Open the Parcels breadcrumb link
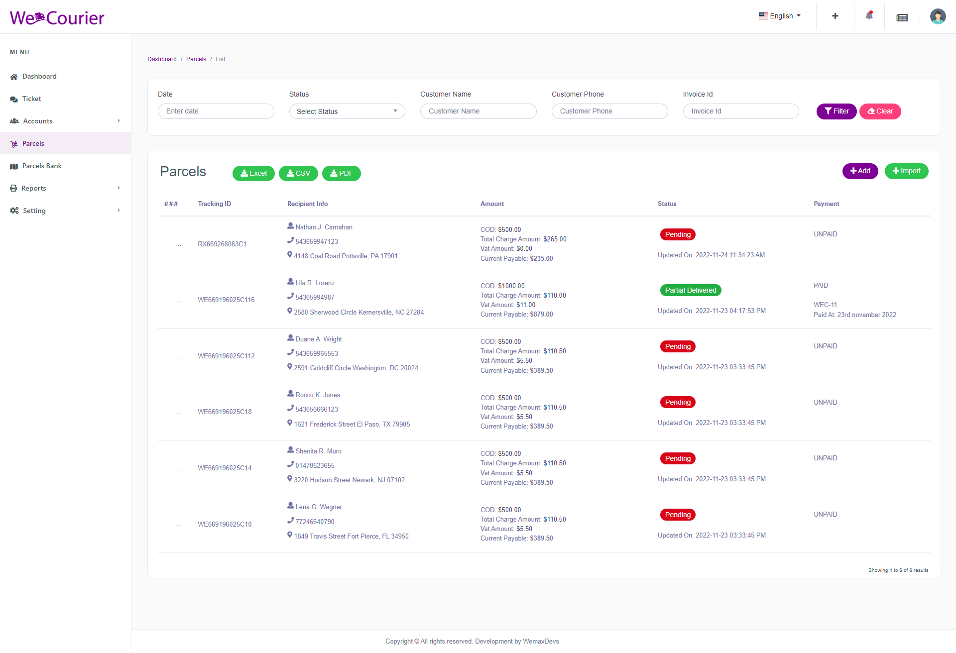This screenshot has height=653, width=956. [x=196, y=59]
